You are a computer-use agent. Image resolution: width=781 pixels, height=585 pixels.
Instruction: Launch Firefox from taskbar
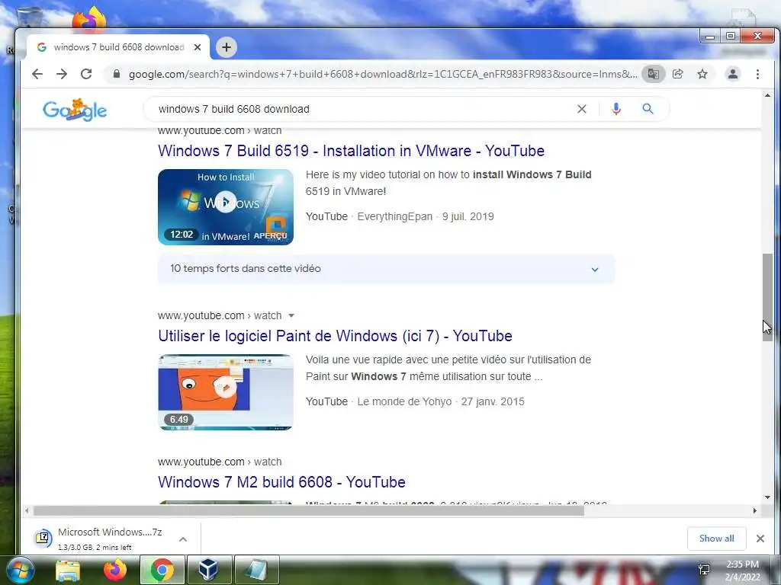[115, 570]
